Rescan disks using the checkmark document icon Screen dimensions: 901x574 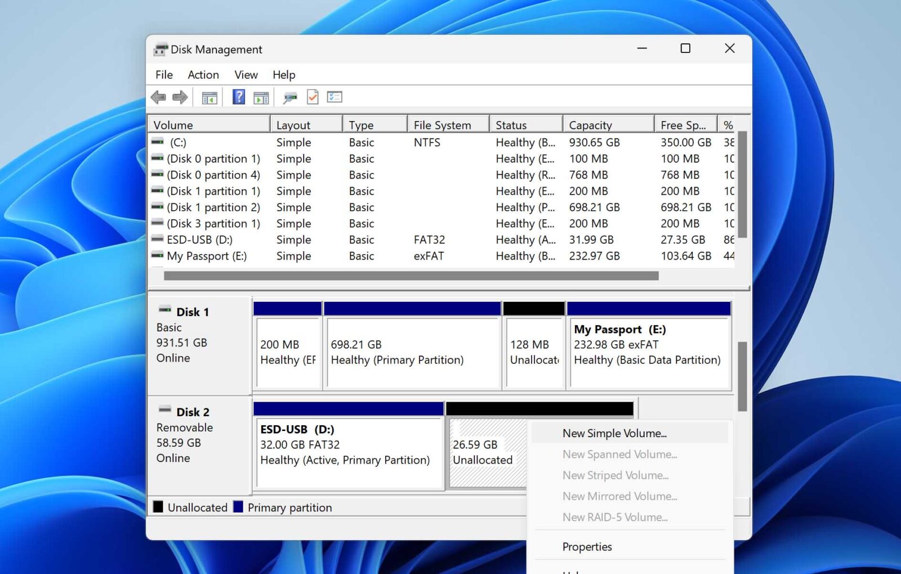pyautogui.click(x=311, y=96)
